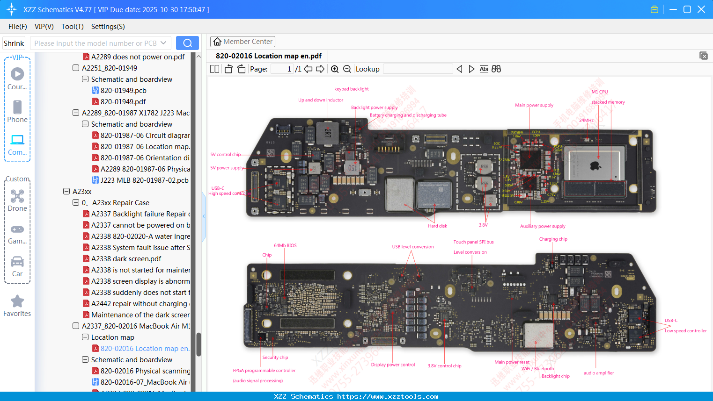Screen dimensions: 713x401
Task: Jump to next lookup result triangle
Action: (x=471, y=69)
